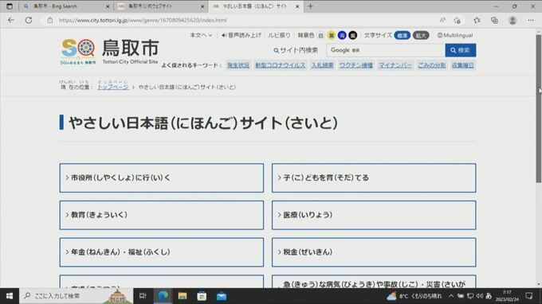Screen dimensions: 542x304
Task: Reload the page with refresh icon
Action: pos(29,21)
